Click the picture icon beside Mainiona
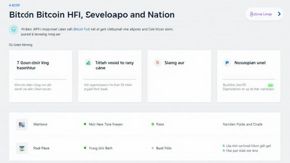290x163 pixels. [x=22, y=125]
